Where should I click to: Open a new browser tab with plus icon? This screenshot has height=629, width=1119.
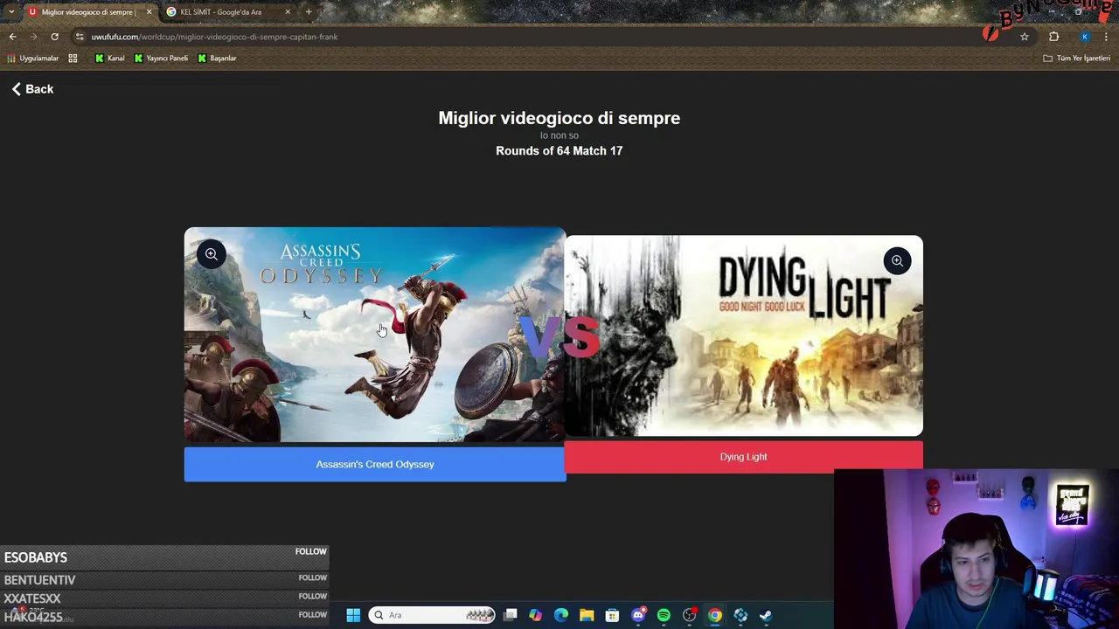309,11
